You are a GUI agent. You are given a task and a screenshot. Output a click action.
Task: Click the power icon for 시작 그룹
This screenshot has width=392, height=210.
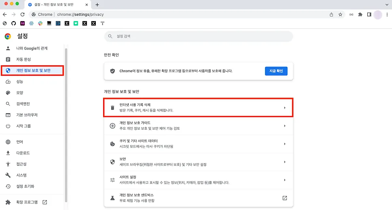(8, 126)
